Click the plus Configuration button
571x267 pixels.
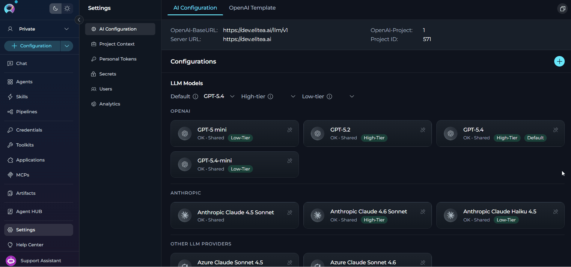(32, 46)
